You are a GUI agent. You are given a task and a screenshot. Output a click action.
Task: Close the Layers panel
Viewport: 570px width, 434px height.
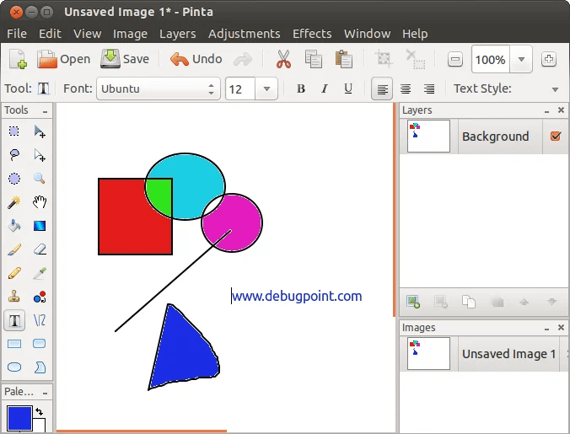tap(561, 110)
